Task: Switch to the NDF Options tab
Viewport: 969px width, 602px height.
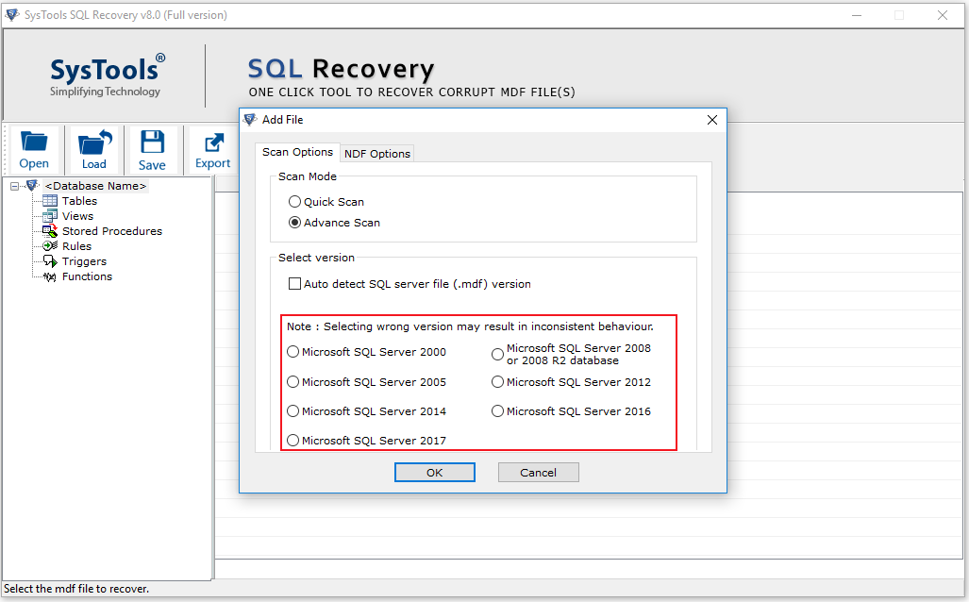Action: [377, 153]
